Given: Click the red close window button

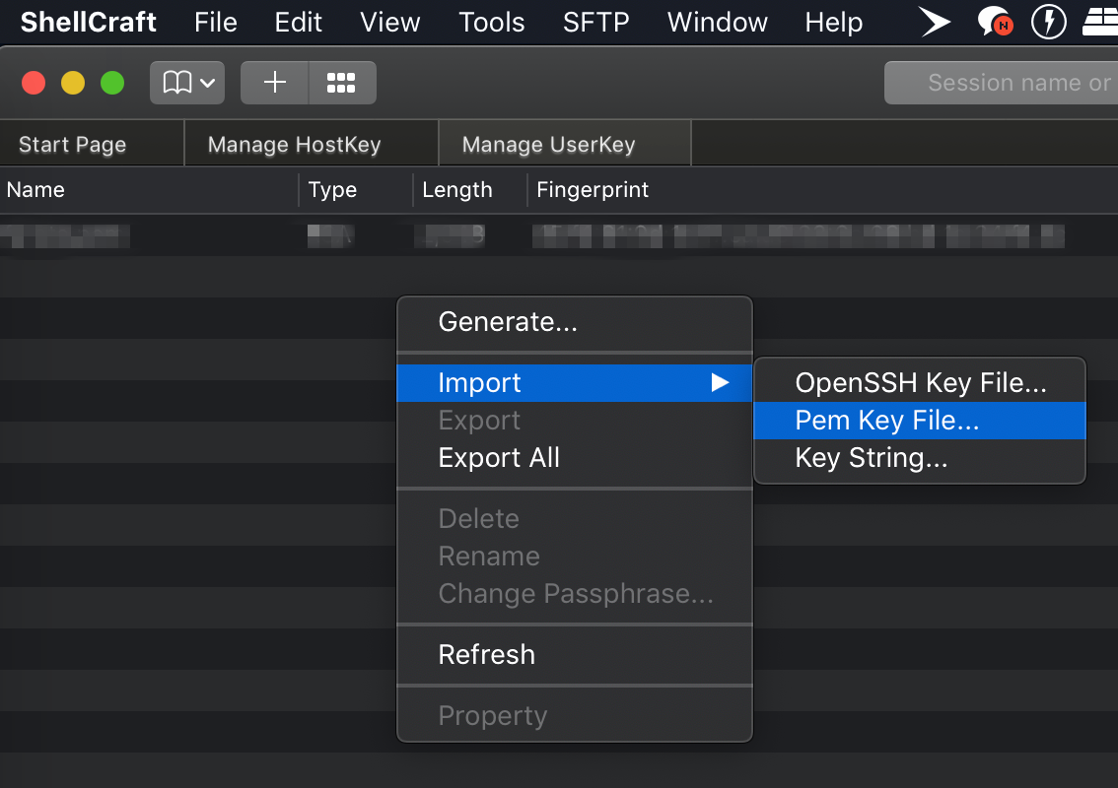Looking at the screenshot, I should coord(34,83).
